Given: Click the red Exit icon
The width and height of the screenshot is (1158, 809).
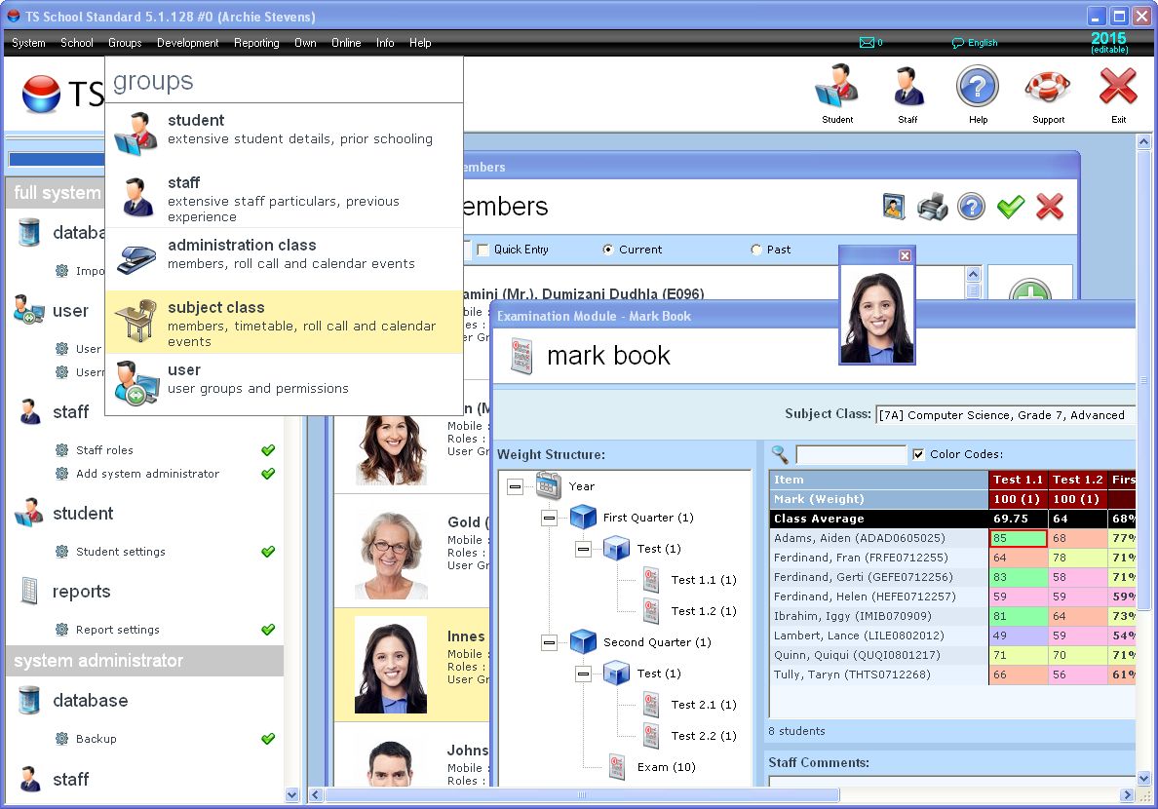Looking at the screenshot, I should (x=1118, y=92).
